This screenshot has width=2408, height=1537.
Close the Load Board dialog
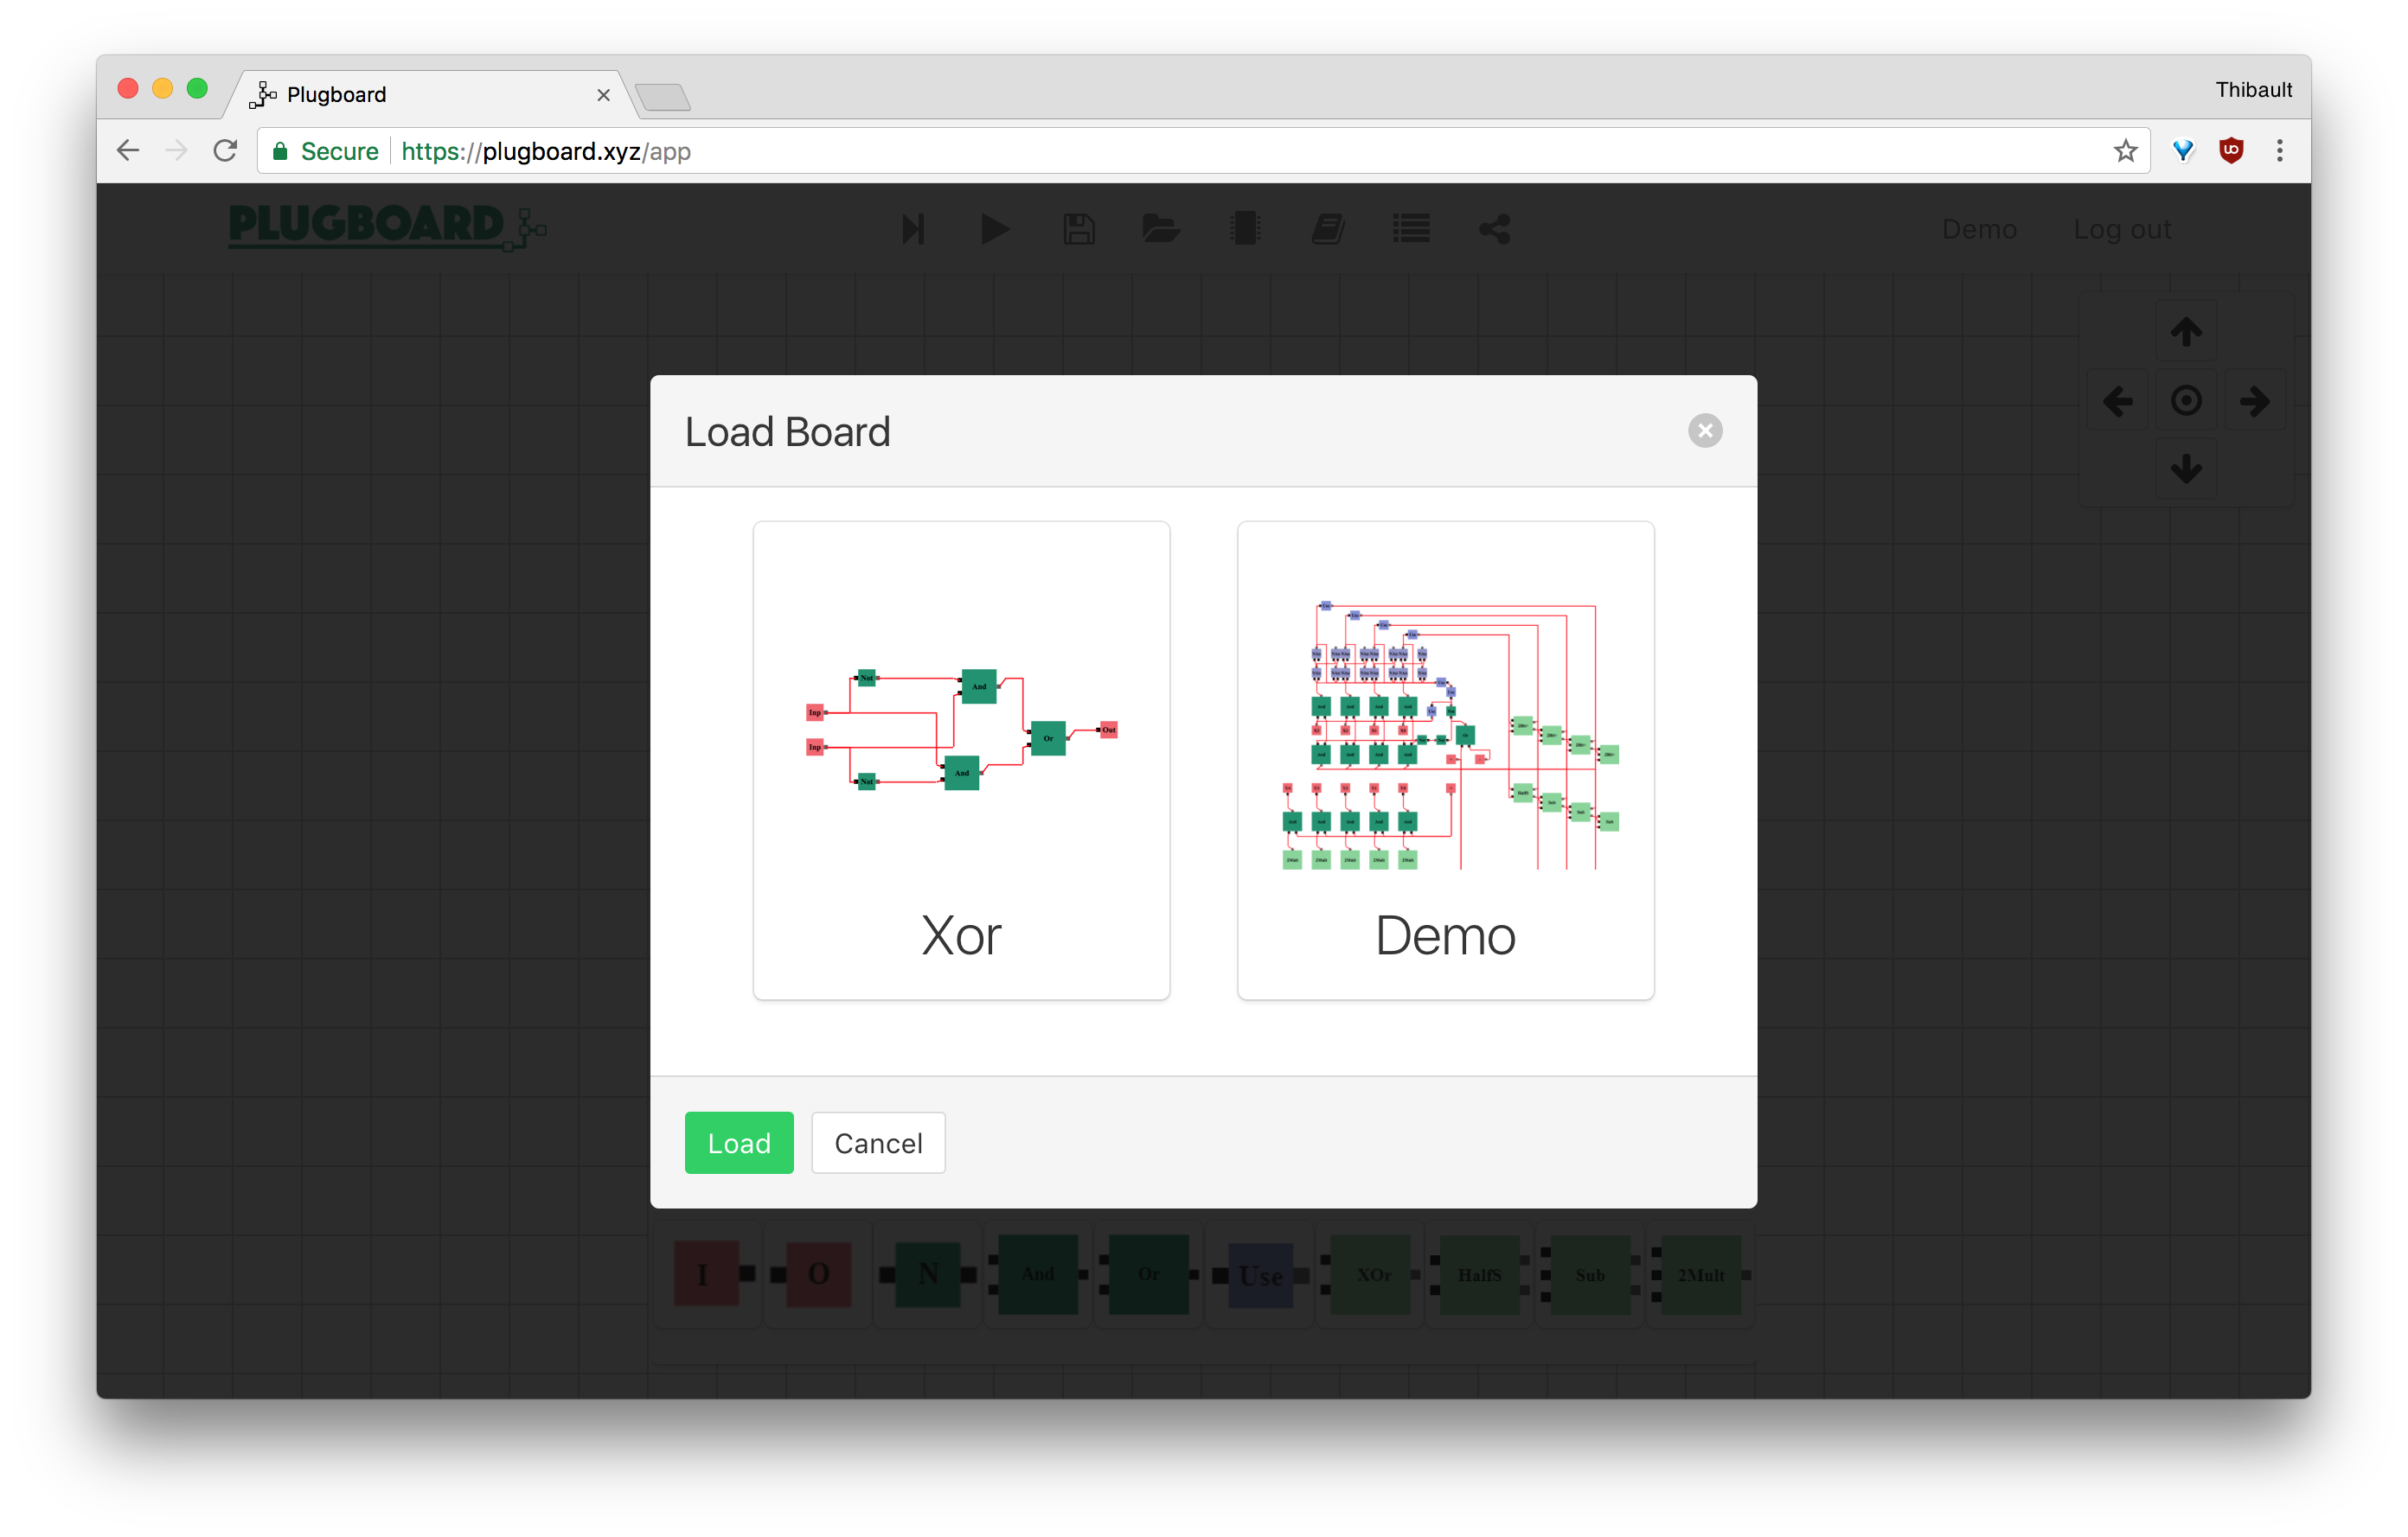coord(1705,430)
